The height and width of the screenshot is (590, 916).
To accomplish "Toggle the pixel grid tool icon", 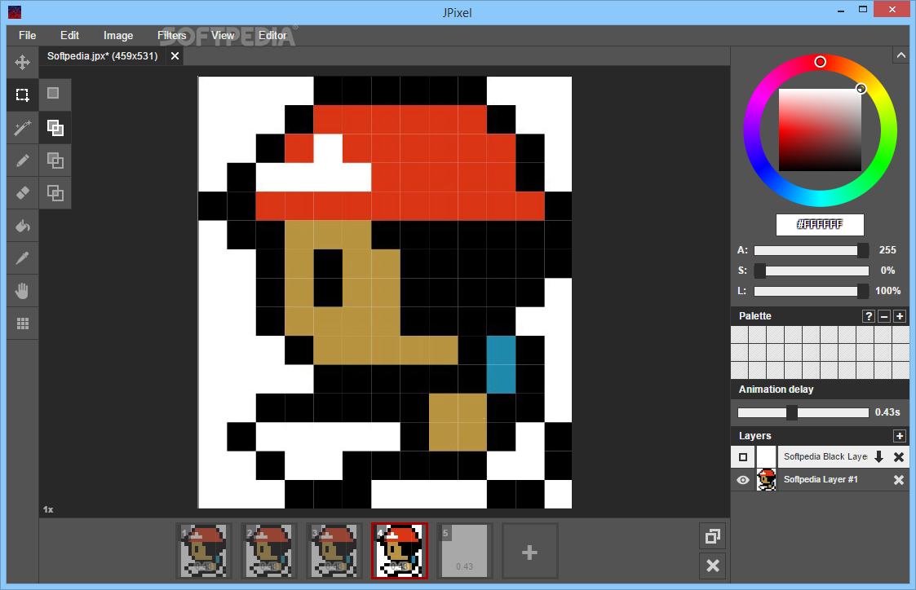I will (22, 324).
